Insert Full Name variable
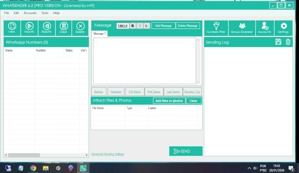The image size is (299, 173). pyautogui.click(x=135, y=92)
